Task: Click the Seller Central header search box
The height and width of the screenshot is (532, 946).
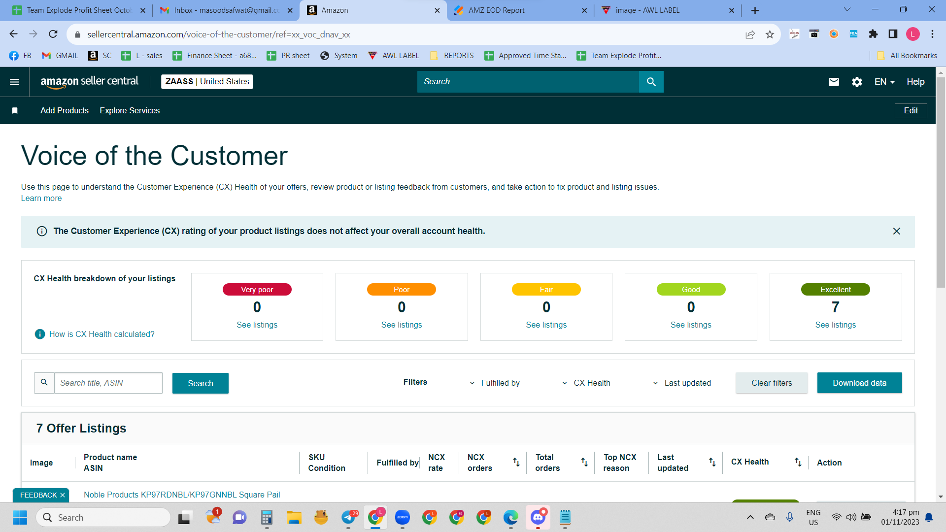Action: tap(528, 82)
